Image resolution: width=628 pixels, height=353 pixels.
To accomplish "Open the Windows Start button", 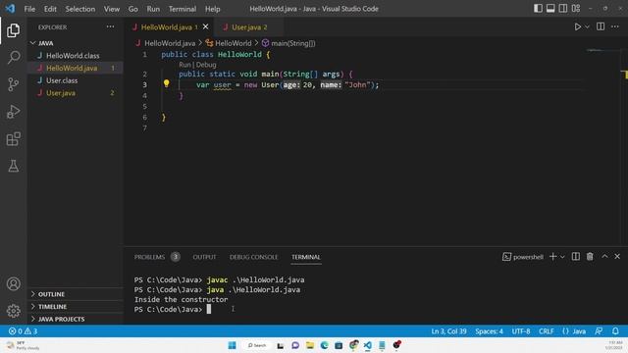I will 232,345.
